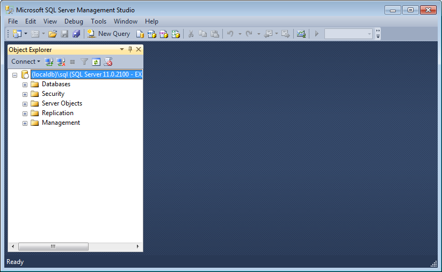Viewport: 442px width, 272px height.
Task: Click the Object Explorer script delete icon
Action: (x=108, y=62)
